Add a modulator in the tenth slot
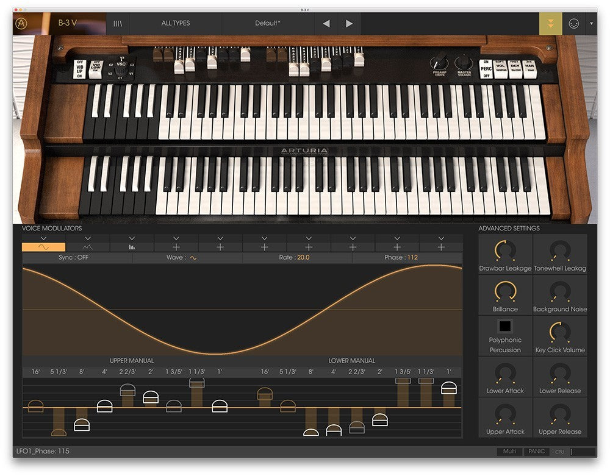The image size is (610, 476). click(x=441, y=247)
